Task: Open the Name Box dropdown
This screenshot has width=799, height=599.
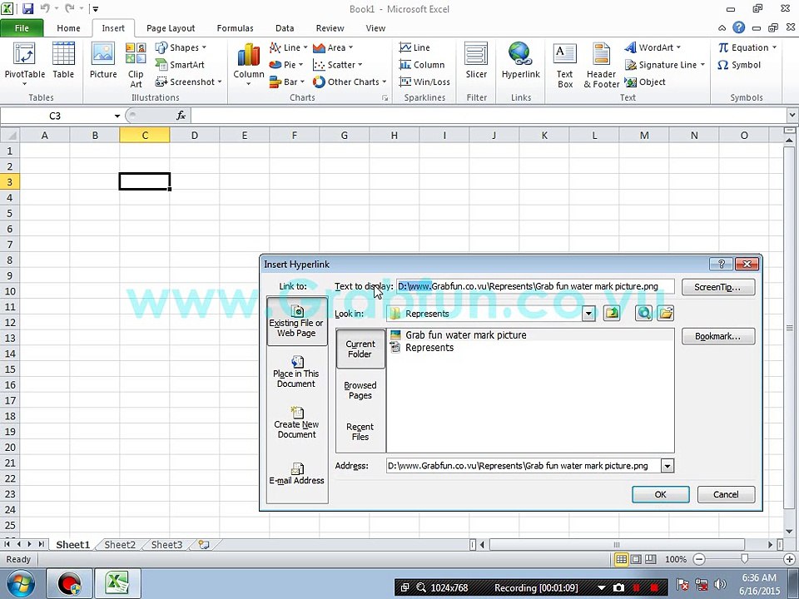Action: click(x=117, y=116)
